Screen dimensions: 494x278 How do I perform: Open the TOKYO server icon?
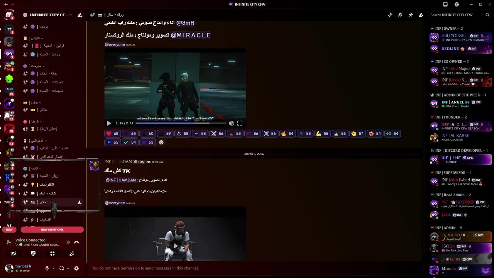pyautogui.click(x=9, y=202)
